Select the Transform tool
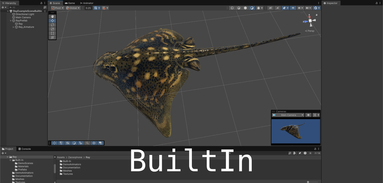The height and width of the screenshot is (183, 383). click(x=52, y=37)
